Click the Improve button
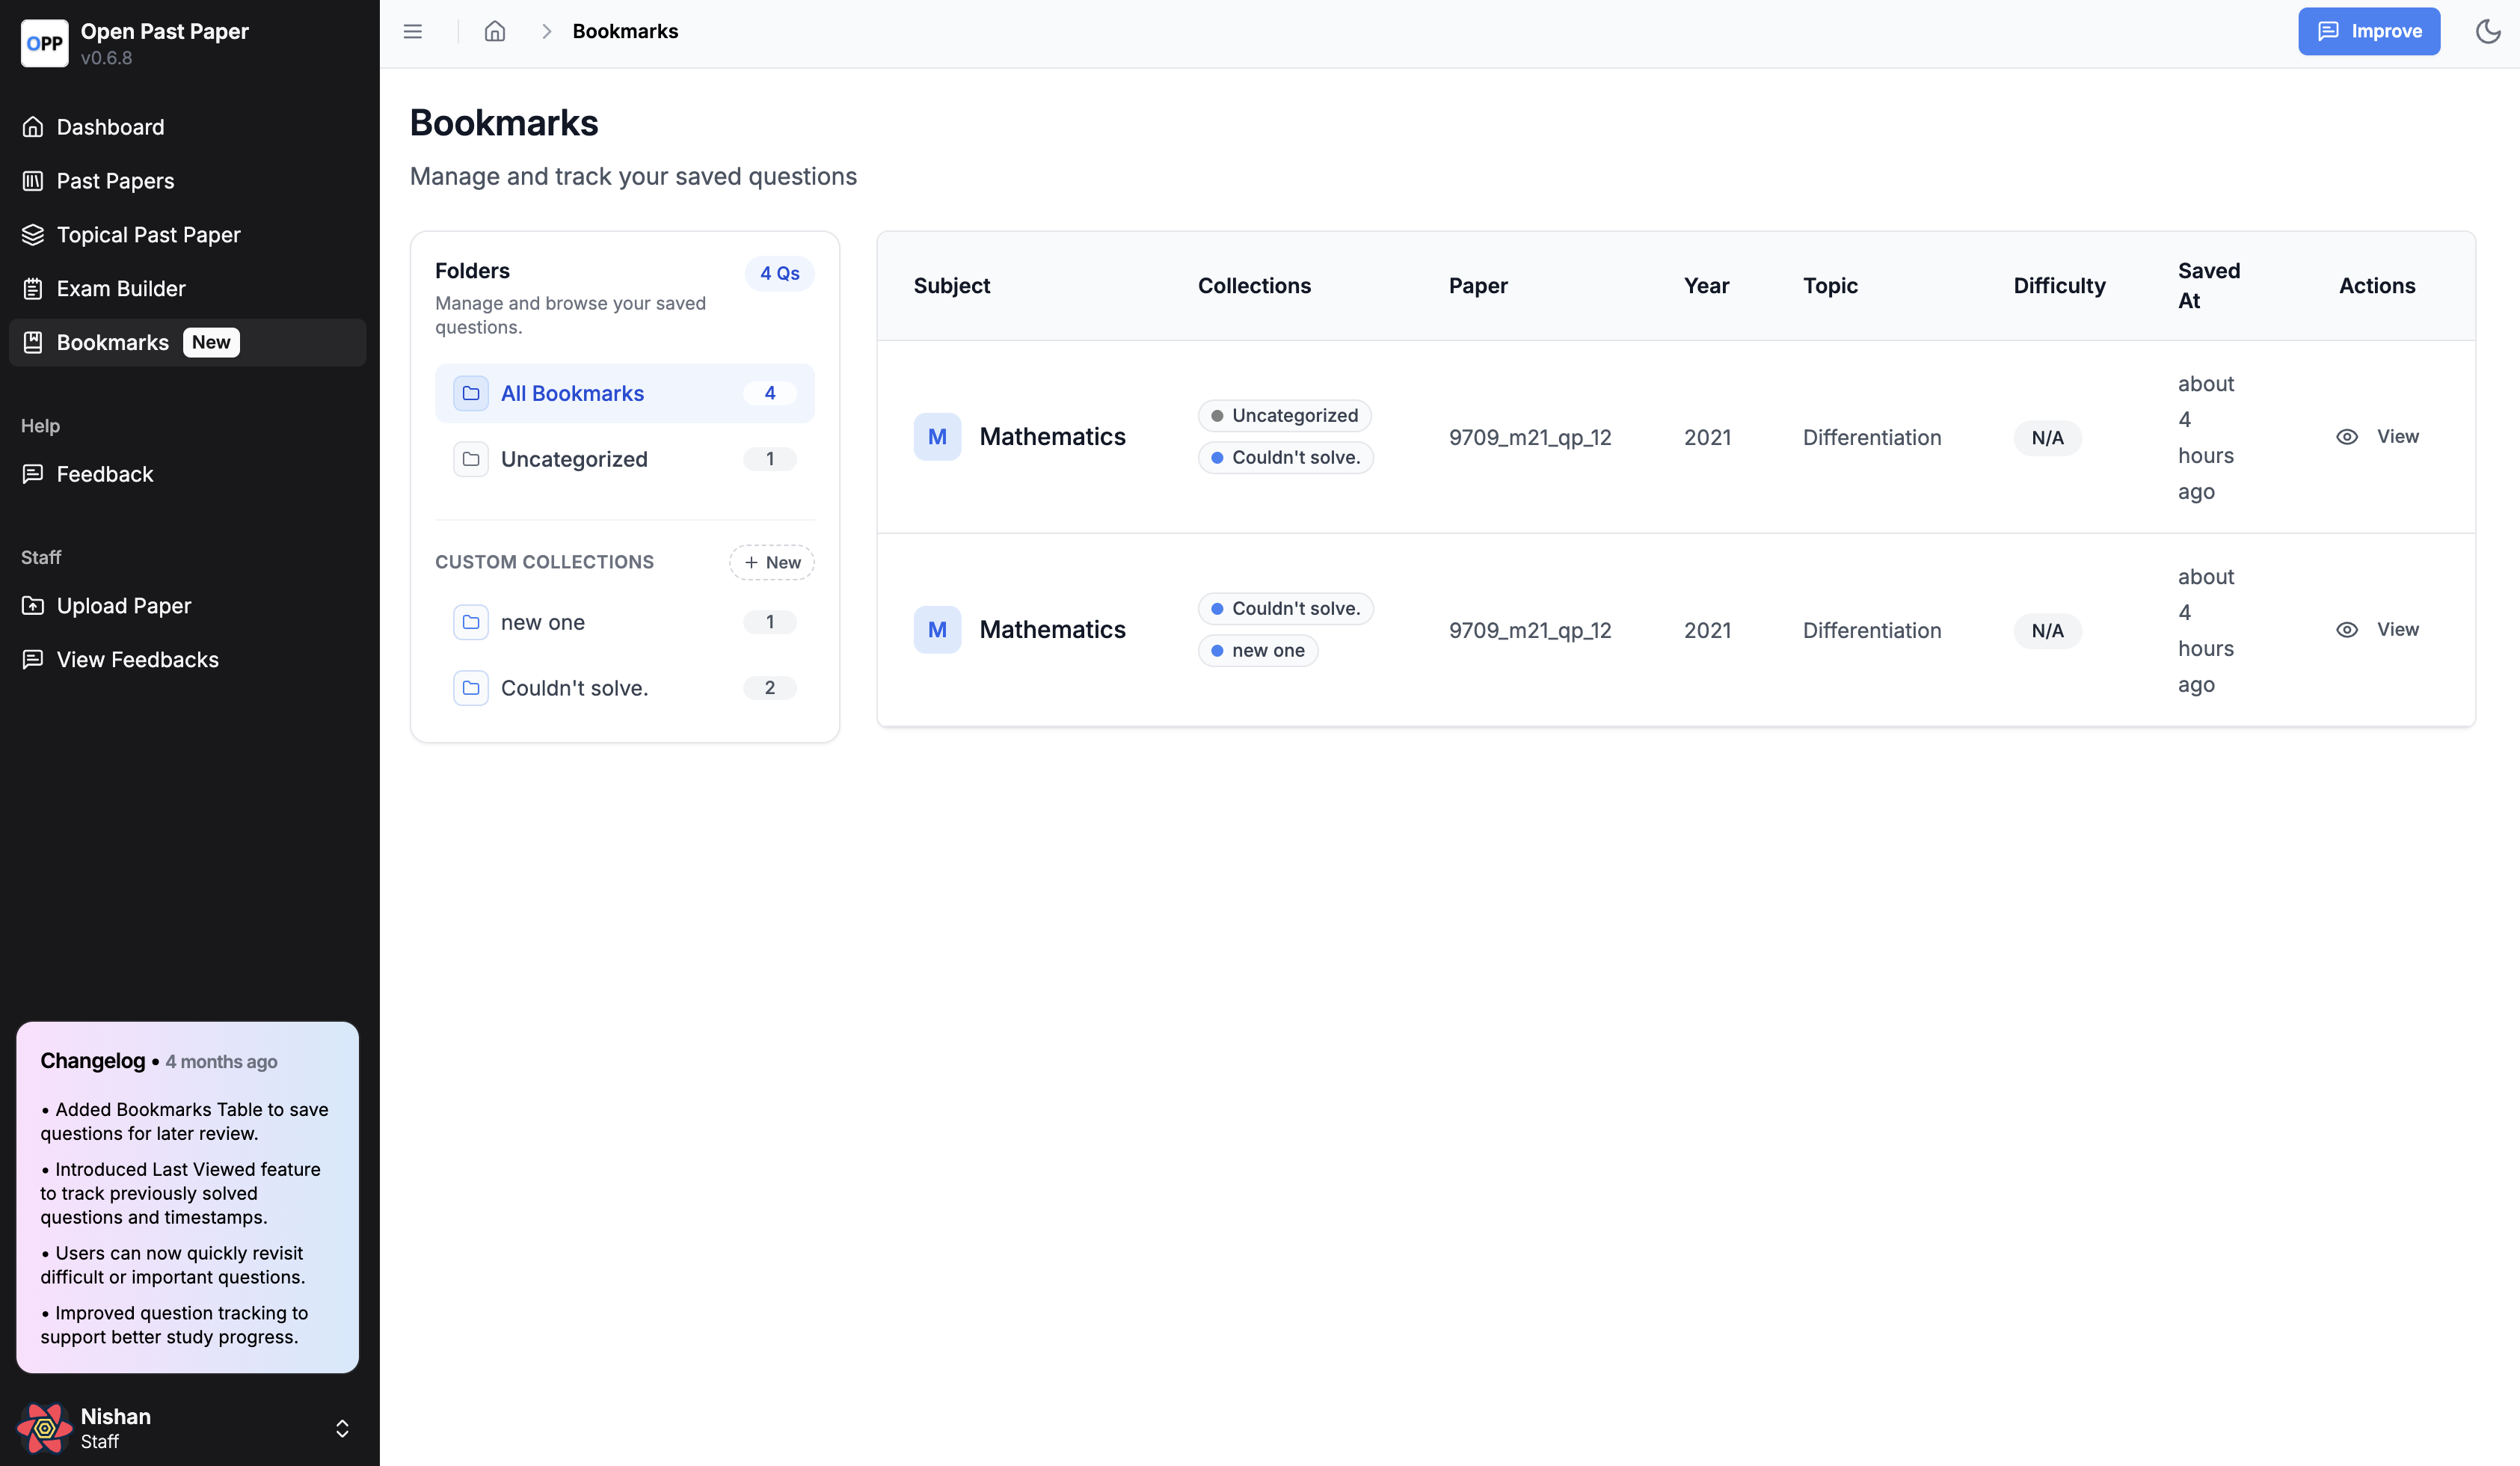Image resolution: width=2520 pixels, height=1466 pixels. click(2368, 31)
